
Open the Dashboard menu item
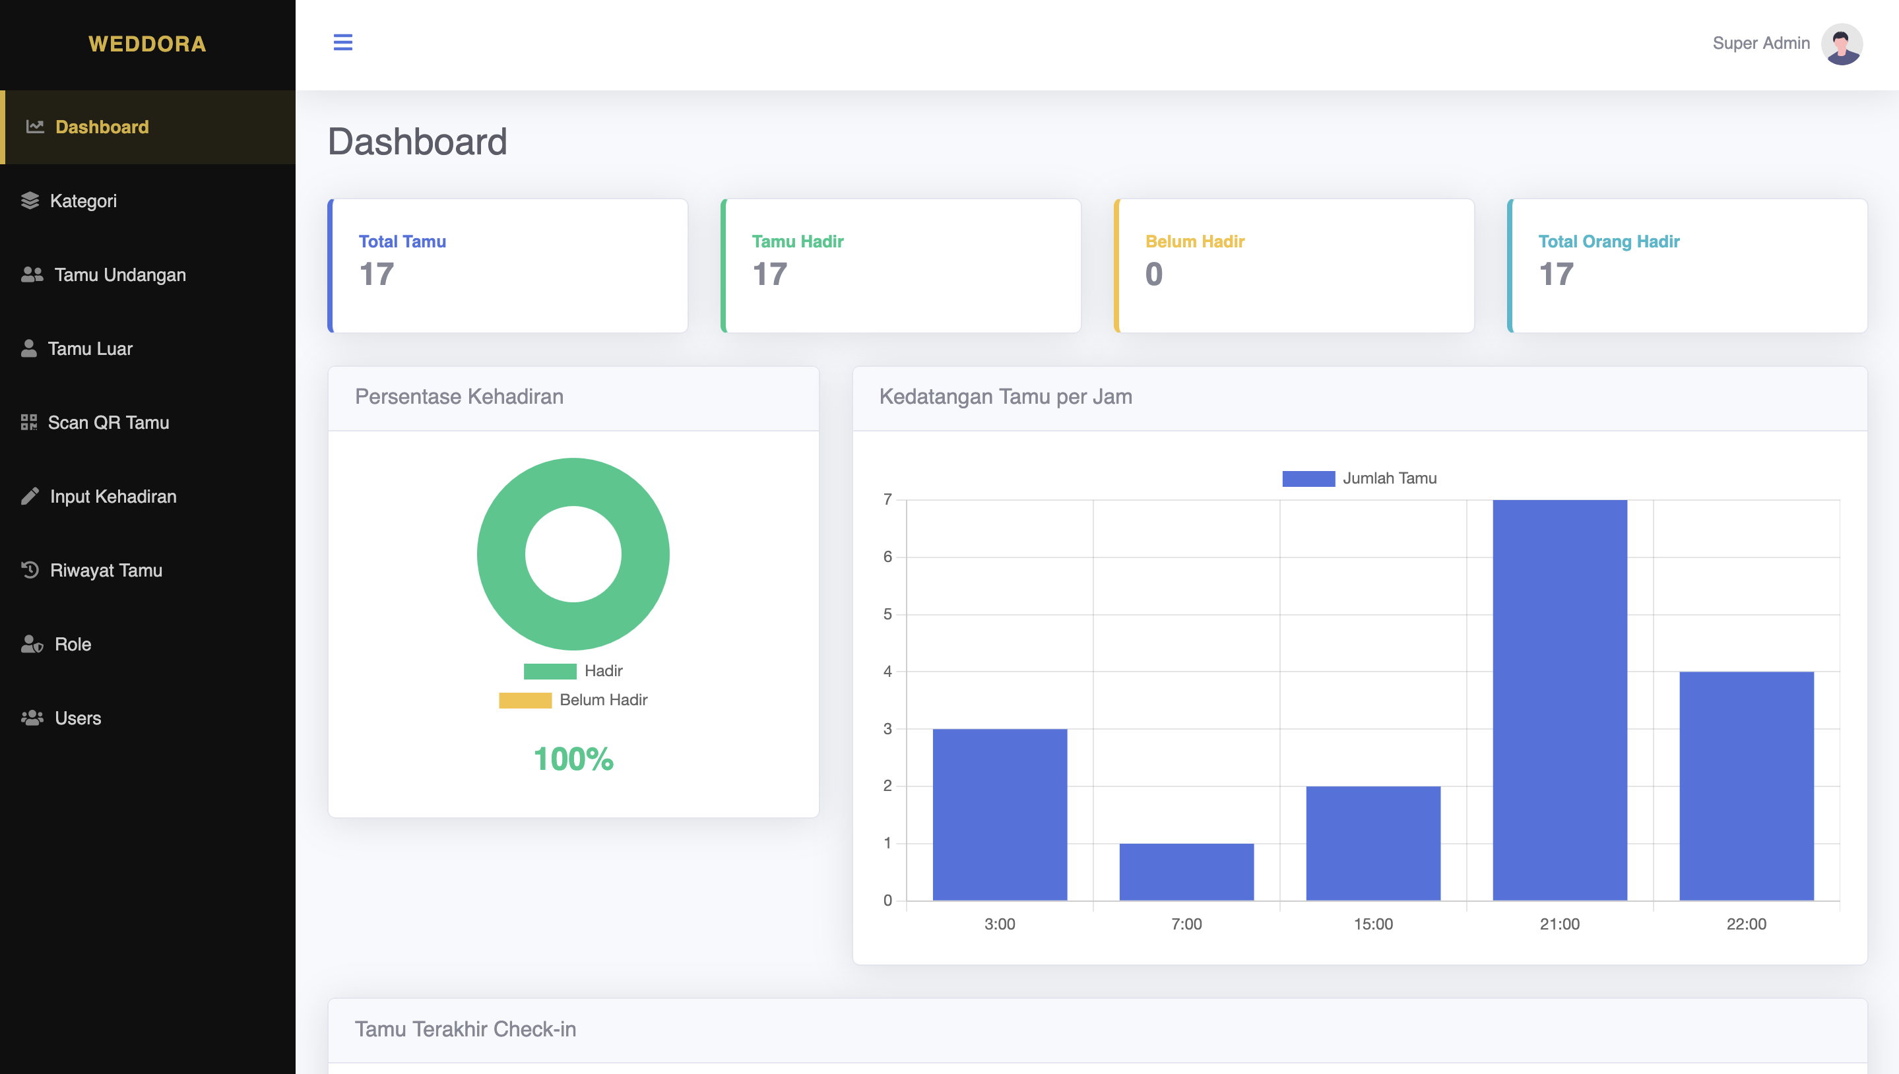pos(148,127)
